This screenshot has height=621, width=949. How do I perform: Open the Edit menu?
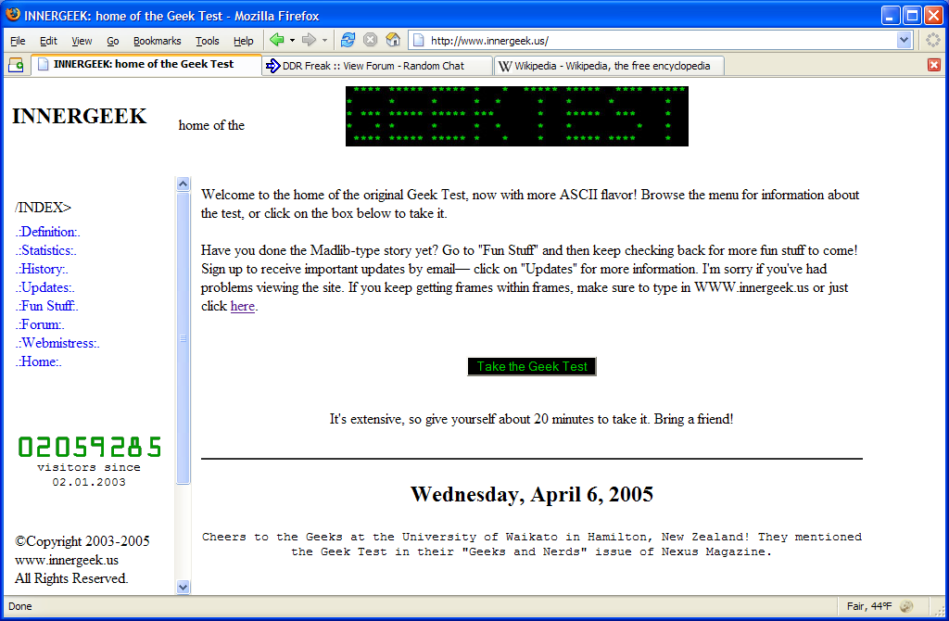tap(48, 41)
